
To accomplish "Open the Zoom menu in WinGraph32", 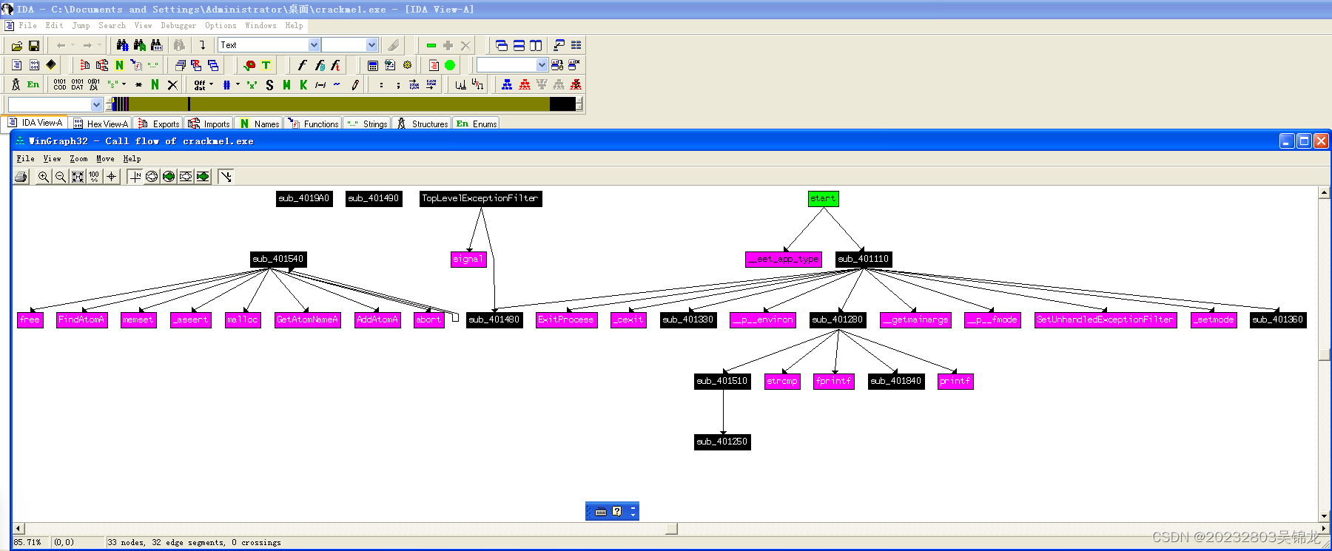I will tap(78, 159).
